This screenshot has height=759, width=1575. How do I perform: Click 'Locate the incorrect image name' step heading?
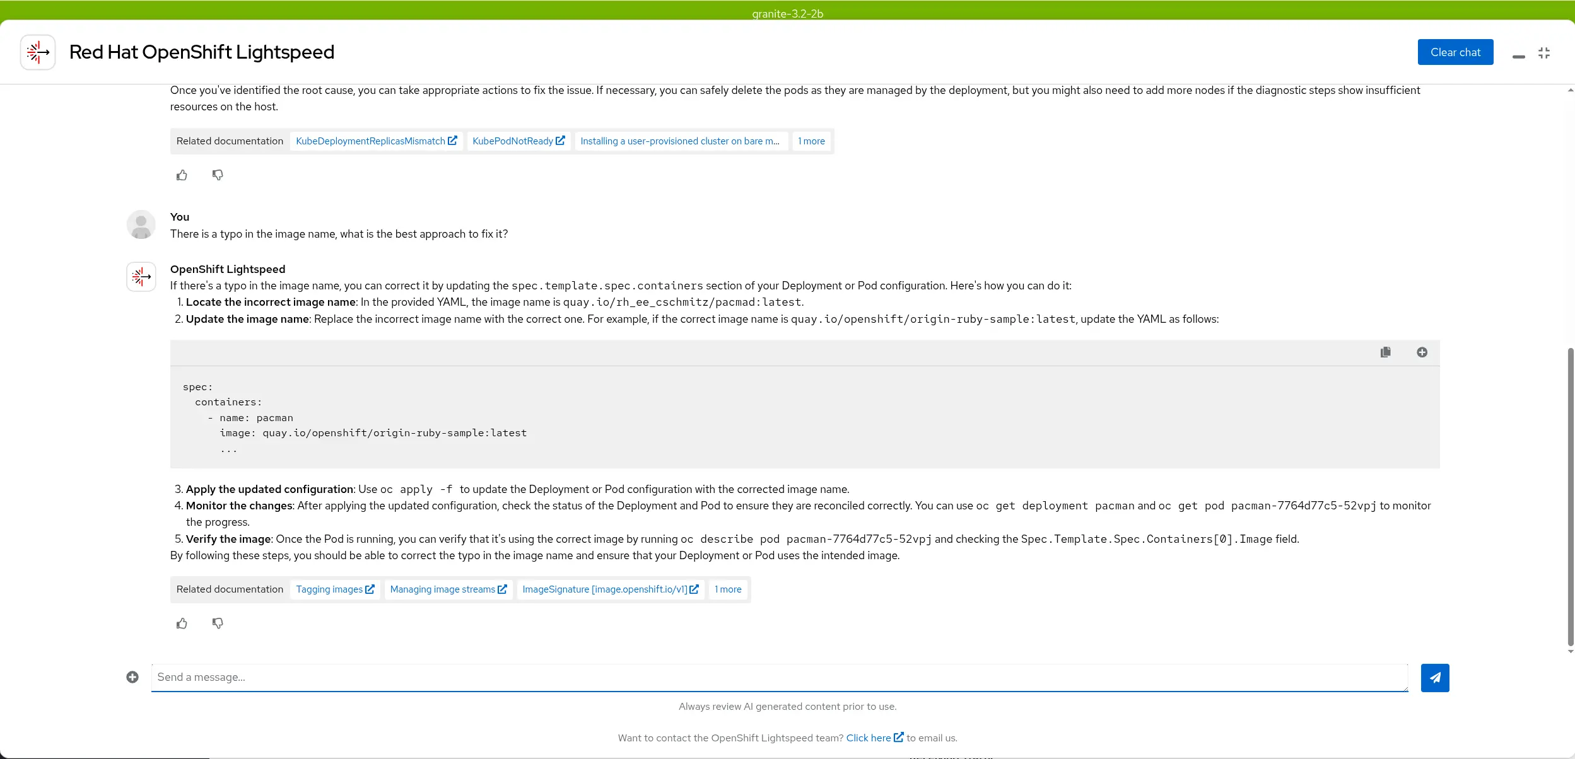pos(271,302)
